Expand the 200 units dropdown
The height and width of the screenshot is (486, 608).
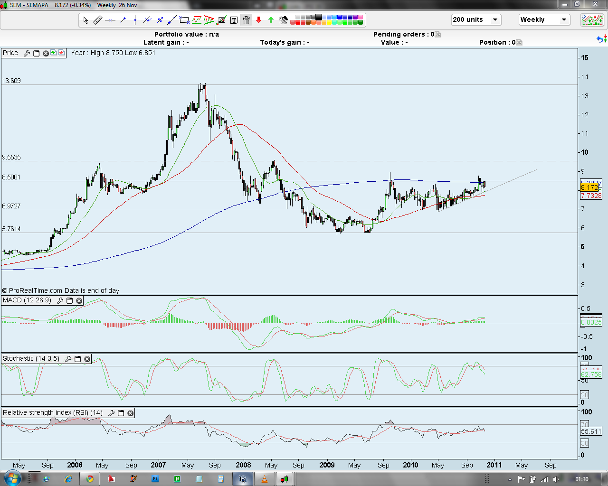[x=494, y=19]
